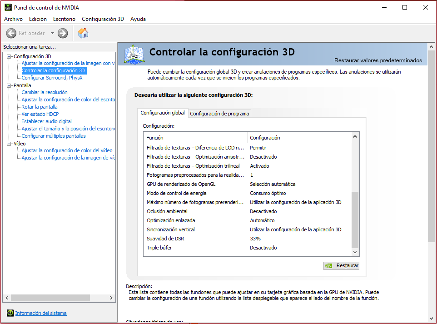This screenshot has width=437, height=324.
Task: Click Restaurar button with NVIDIA logo
Action: [342, 265]
